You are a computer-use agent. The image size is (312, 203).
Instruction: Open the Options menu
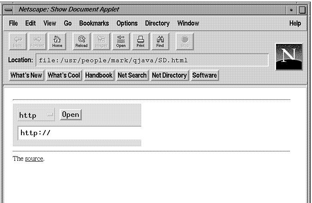(x=127, y=23)
